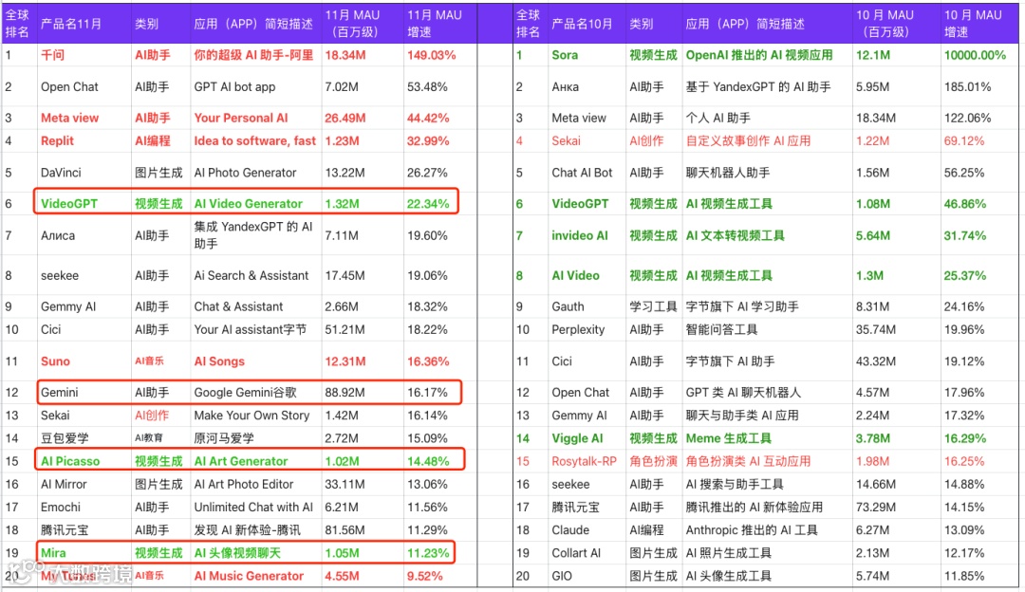Select the 'Perplexity' product cell

(578, 329)
